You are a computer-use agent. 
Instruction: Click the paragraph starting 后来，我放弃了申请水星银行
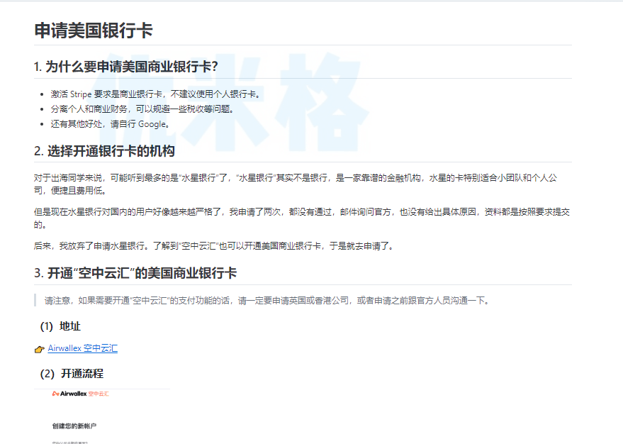pos(223,246)
